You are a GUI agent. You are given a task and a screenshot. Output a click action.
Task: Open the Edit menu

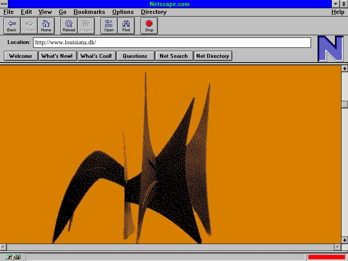[x=26, y=12]
